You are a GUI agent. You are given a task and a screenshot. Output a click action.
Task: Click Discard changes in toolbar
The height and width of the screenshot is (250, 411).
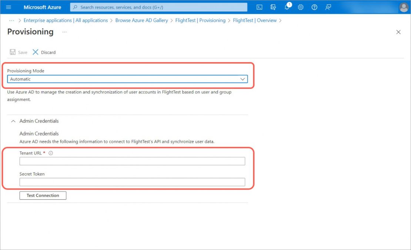coord(44,52)
